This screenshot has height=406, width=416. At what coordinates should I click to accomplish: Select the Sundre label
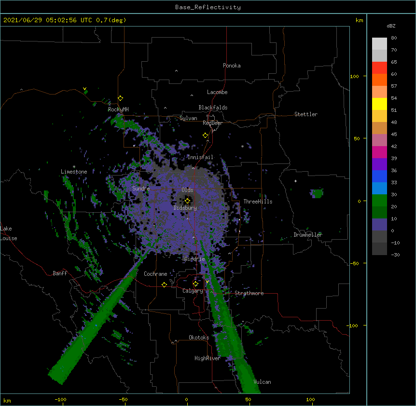coord(141,189)
